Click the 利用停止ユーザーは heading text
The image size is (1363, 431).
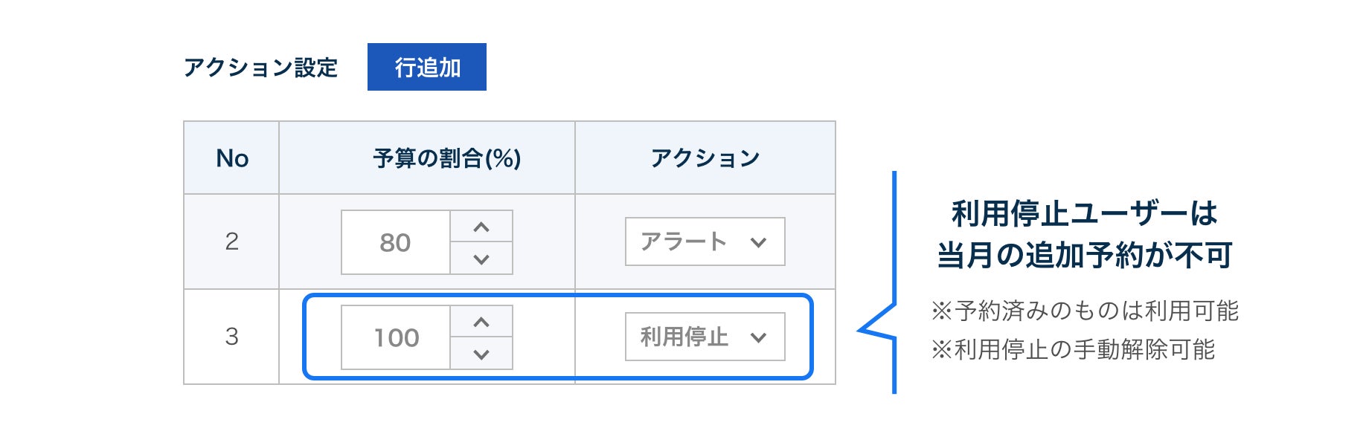coord(1084,214)
